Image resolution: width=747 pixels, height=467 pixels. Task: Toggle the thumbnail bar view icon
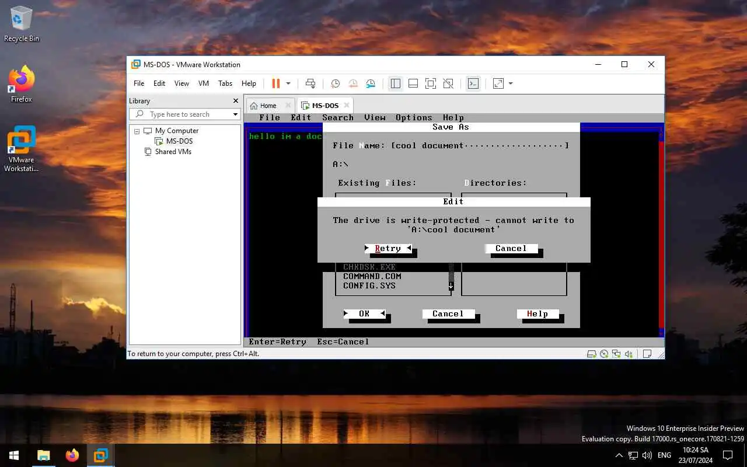pos(413,83)
